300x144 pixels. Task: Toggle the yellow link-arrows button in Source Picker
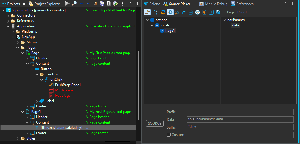(x=147, y=12)
